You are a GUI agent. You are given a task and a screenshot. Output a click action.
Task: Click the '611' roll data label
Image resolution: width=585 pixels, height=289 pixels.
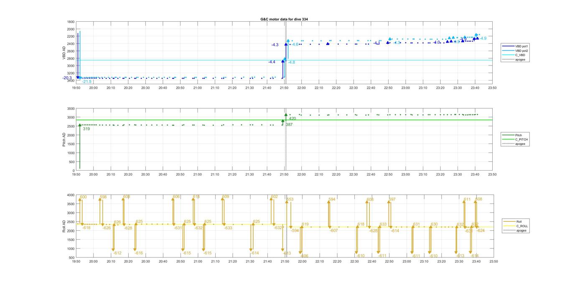(467, 199)
